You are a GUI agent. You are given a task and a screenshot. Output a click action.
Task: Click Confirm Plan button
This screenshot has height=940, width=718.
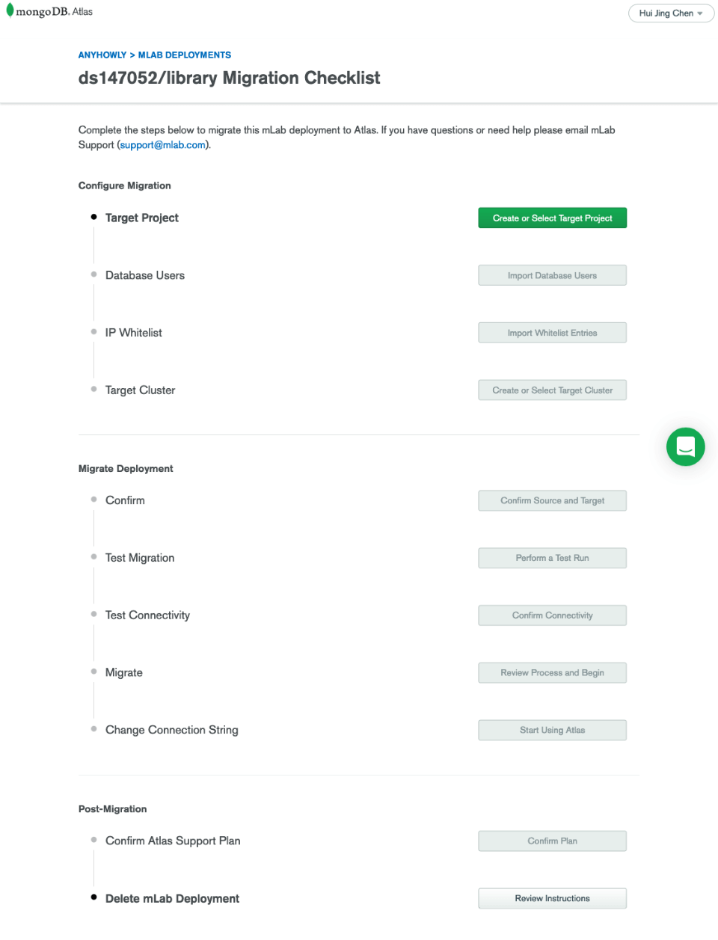553,841
